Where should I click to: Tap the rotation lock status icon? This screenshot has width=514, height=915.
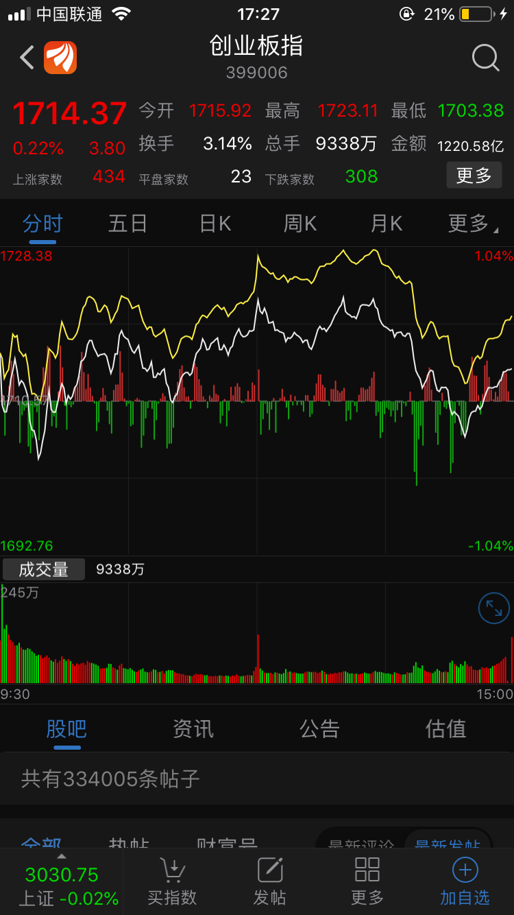pyautogui.click(x=407, y=14)
